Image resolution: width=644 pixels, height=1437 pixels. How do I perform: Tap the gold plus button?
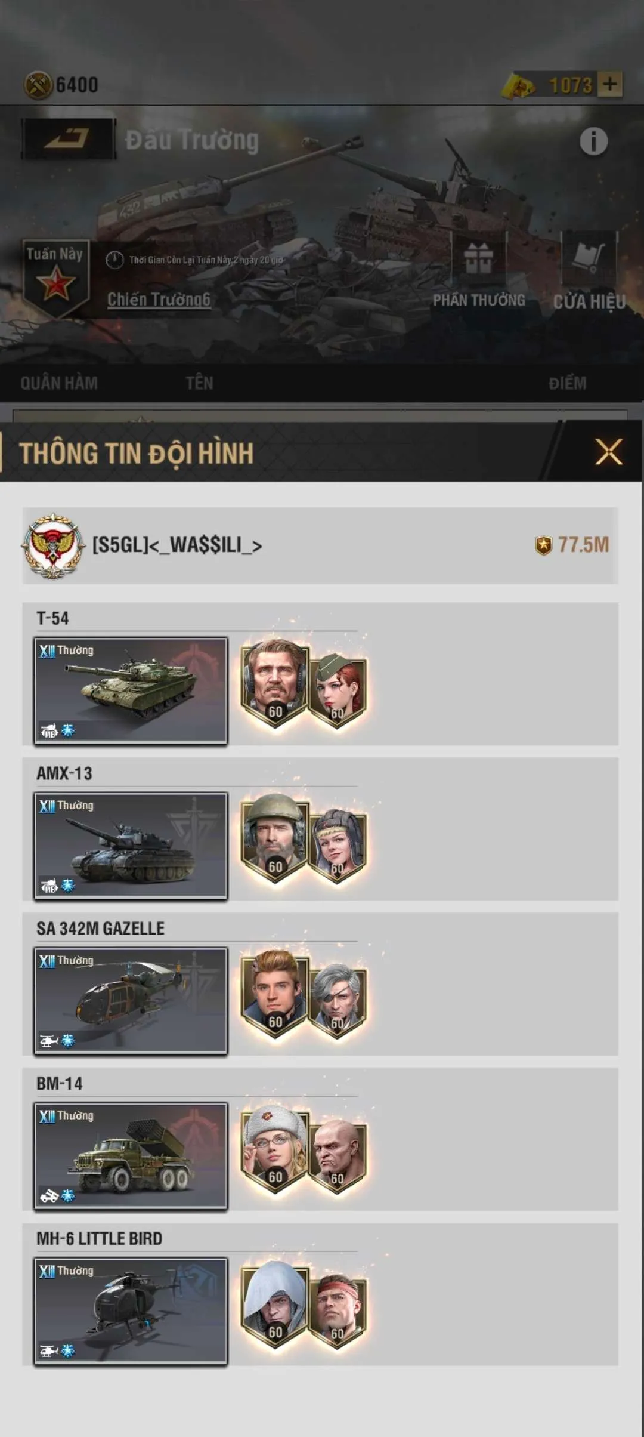click(610, 84)
